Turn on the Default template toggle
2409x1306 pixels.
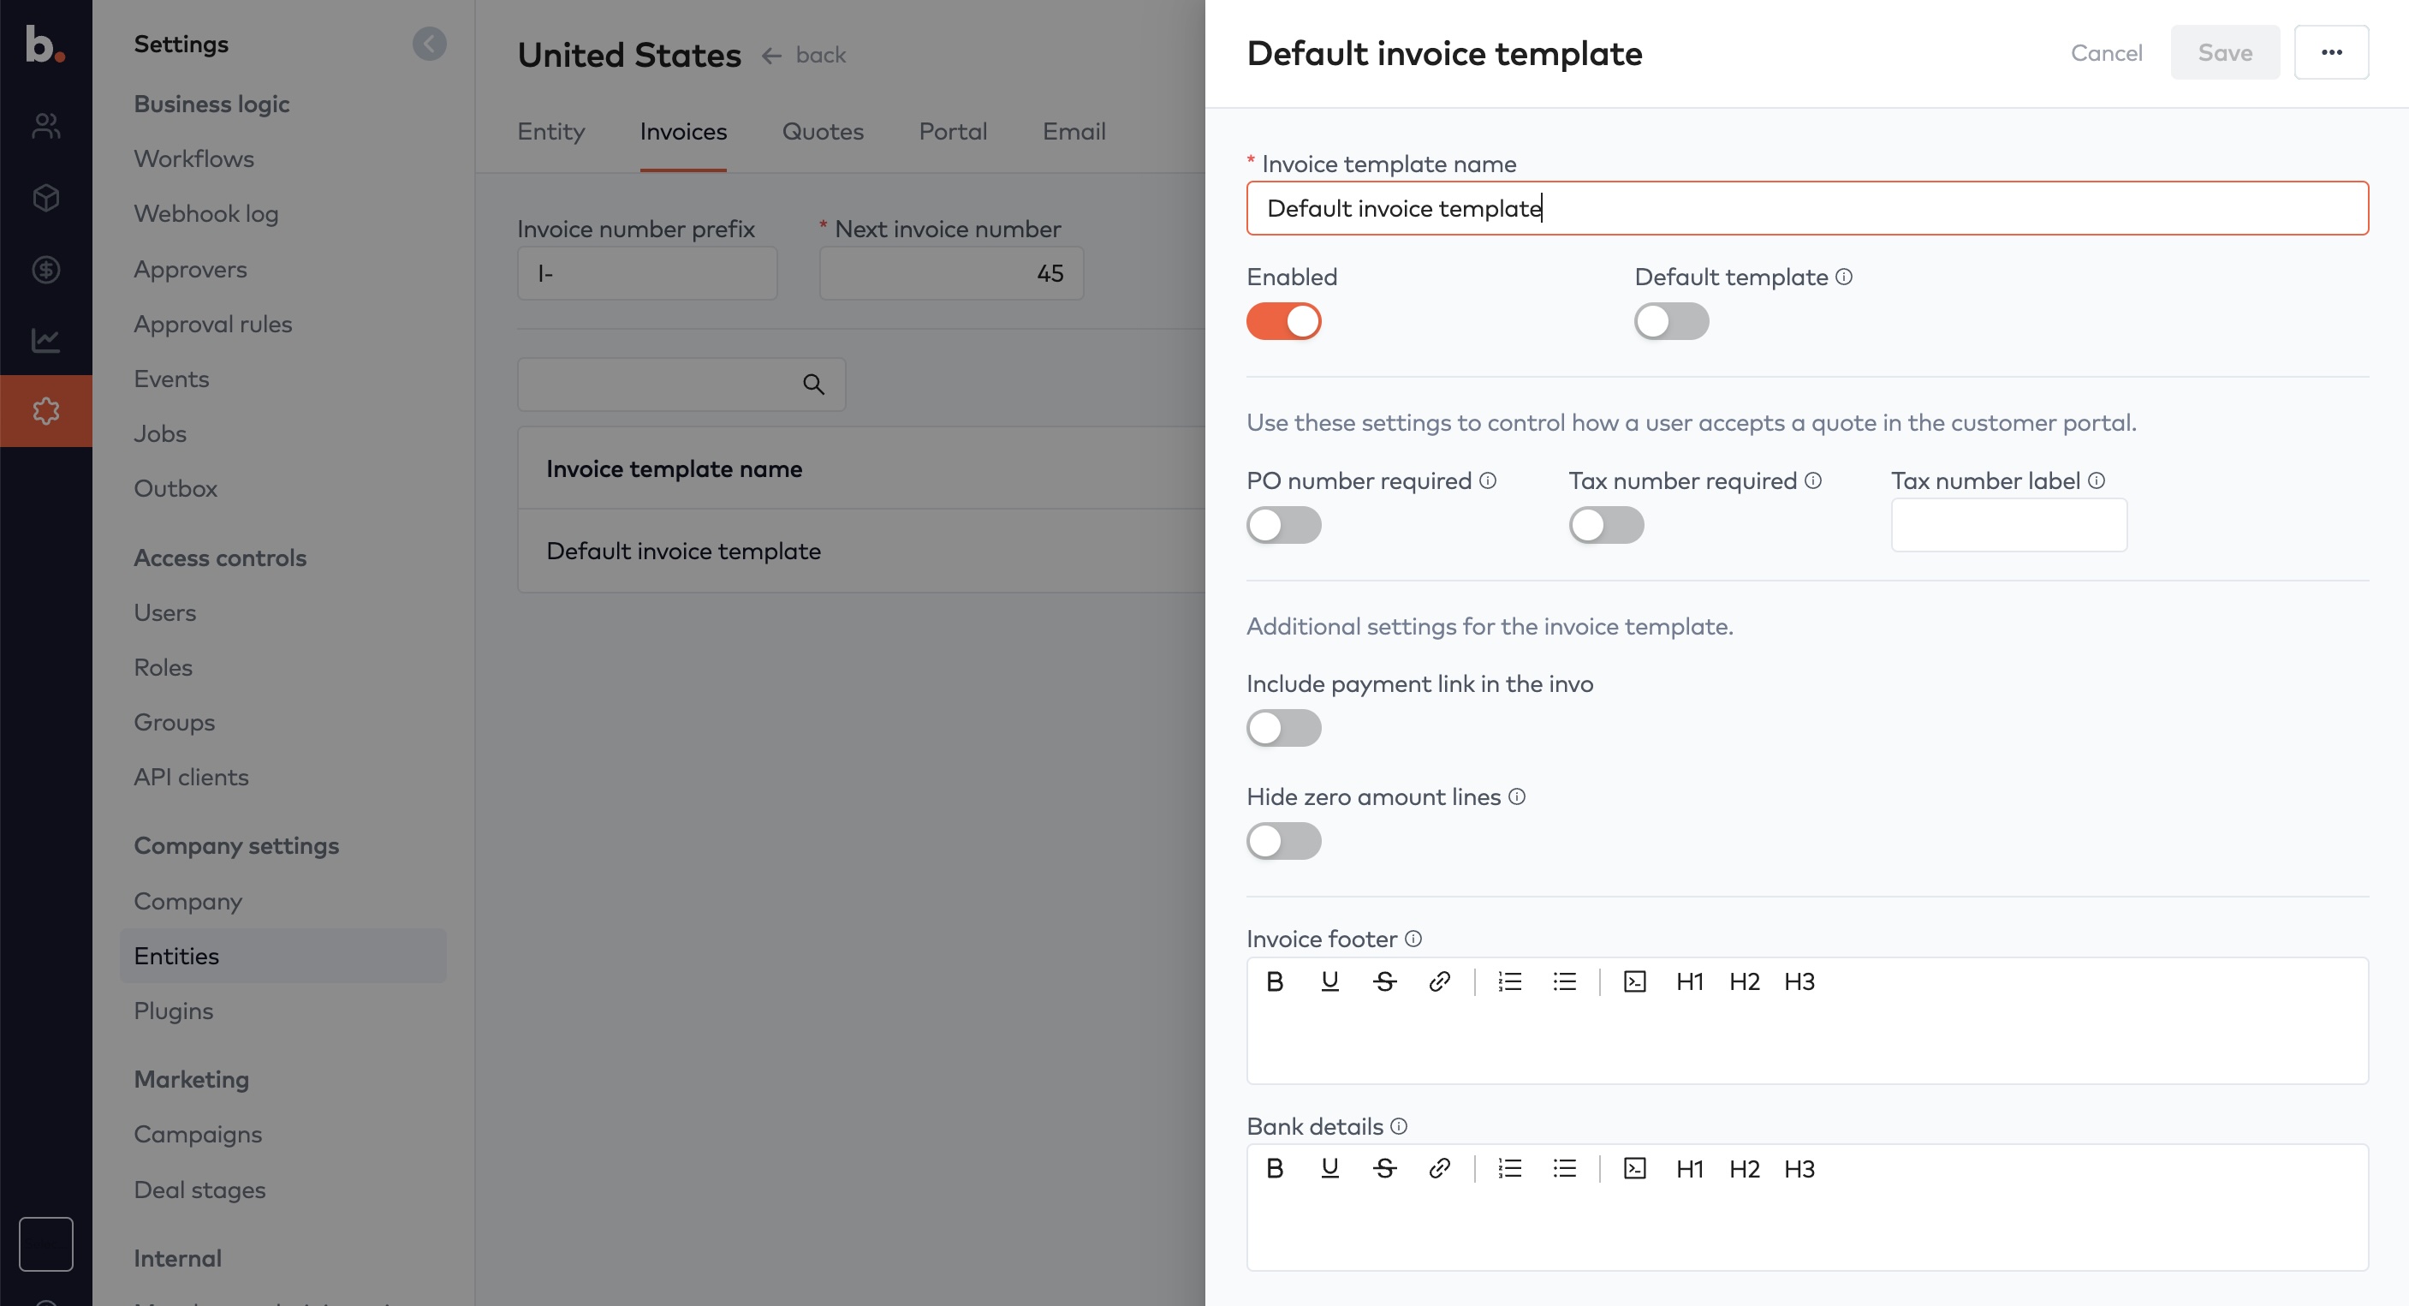pyautogui.click(x=1671, y=322)
